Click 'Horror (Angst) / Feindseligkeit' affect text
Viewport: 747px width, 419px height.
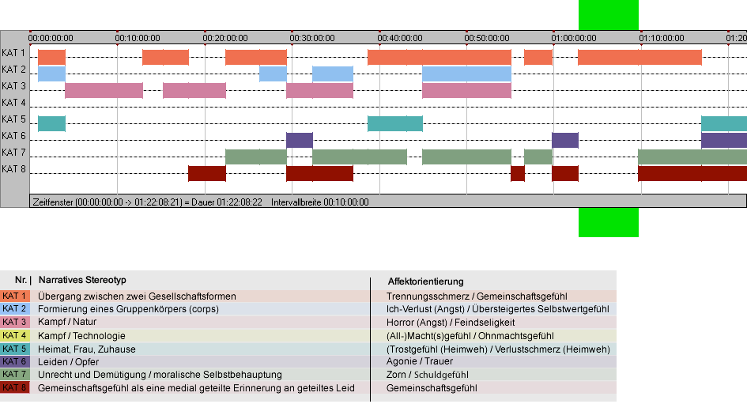pos(451,323)
